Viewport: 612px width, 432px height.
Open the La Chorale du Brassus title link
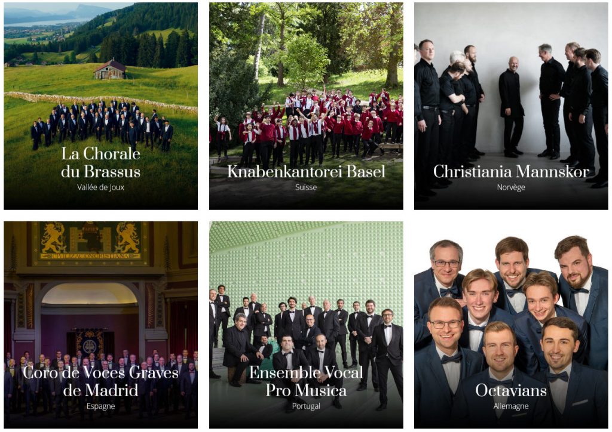tap(100, 162)
